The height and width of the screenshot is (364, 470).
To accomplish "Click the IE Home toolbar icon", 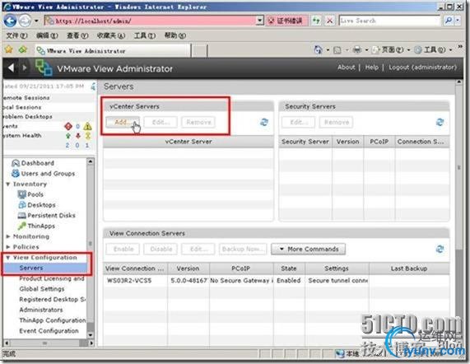I will (x=318, y=49).
